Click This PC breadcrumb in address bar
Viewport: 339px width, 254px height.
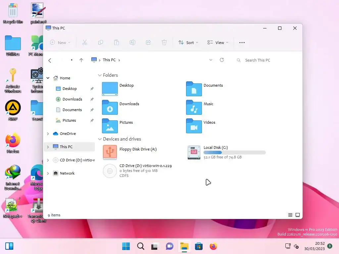point(109,60)
